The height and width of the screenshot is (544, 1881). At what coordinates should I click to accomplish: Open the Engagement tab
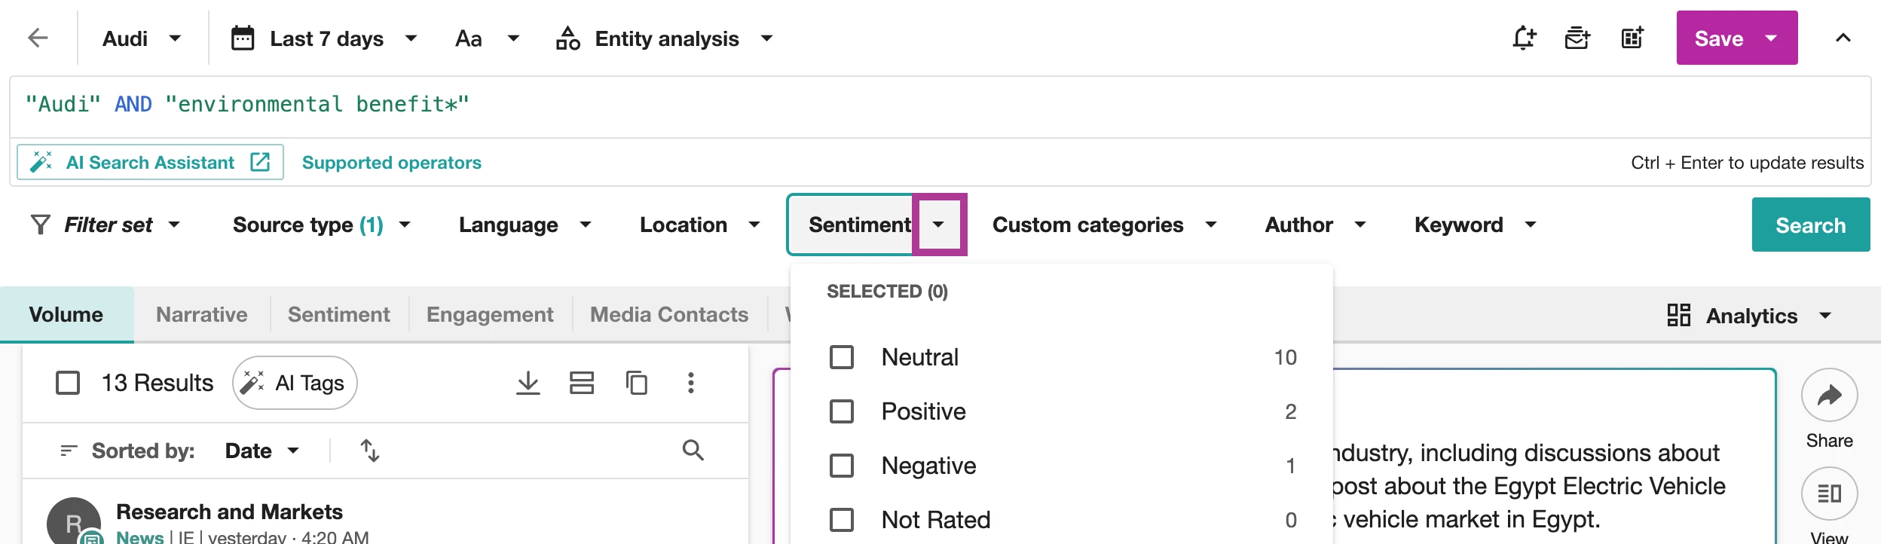click(490, 314)
